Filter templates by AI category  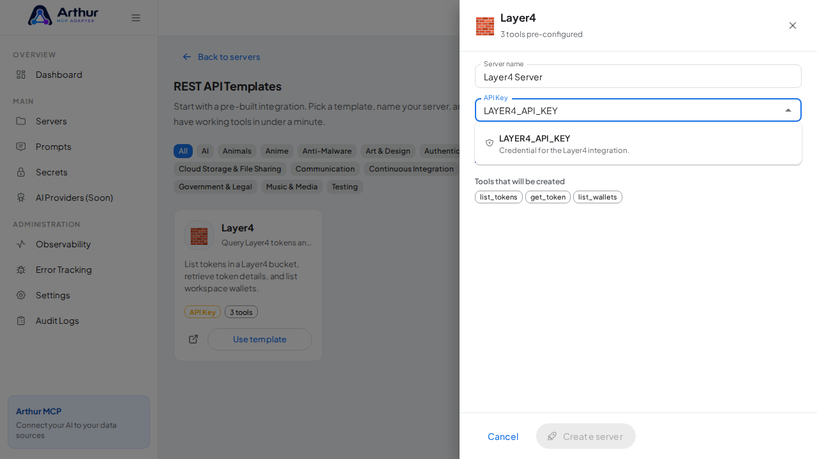tap(205, 151)
